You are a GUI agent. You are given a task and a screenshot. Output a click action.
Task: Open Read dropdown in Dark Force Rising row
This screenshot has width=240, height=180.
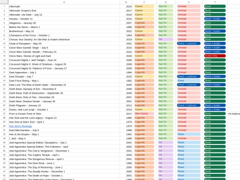(189, 80)
